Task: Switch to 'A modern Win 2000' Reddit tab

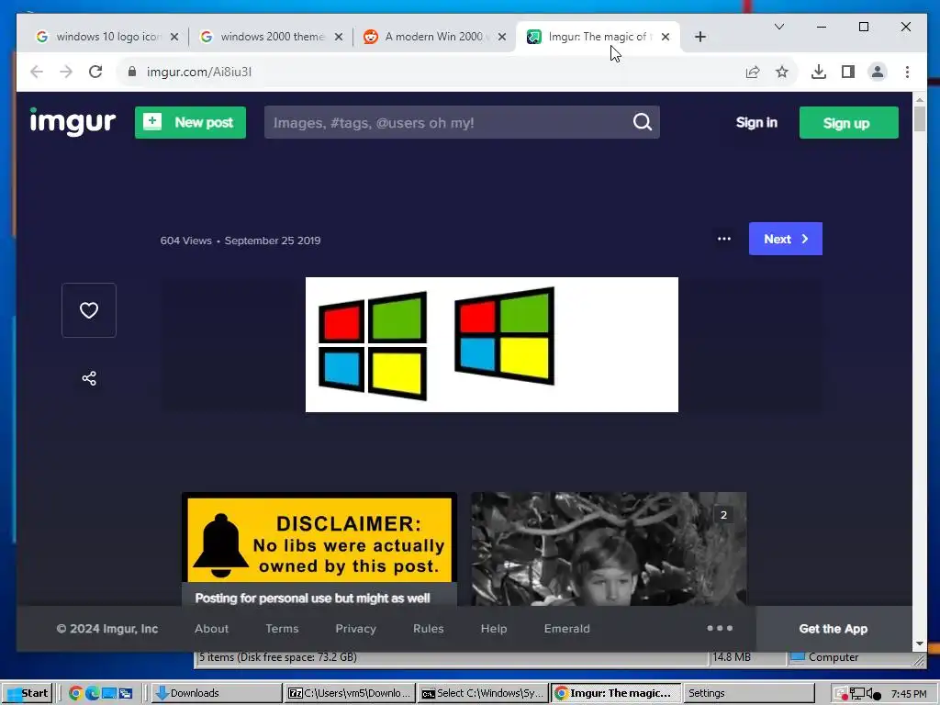Action: (x=435, y=37)
